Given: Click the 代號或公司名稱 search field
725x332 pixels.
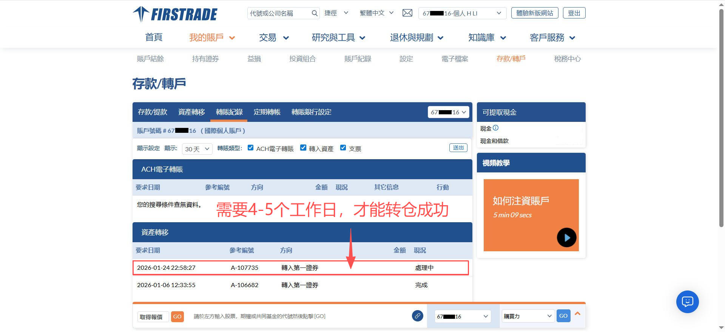Looking at the screenshot, I should [x=279, y=13].
